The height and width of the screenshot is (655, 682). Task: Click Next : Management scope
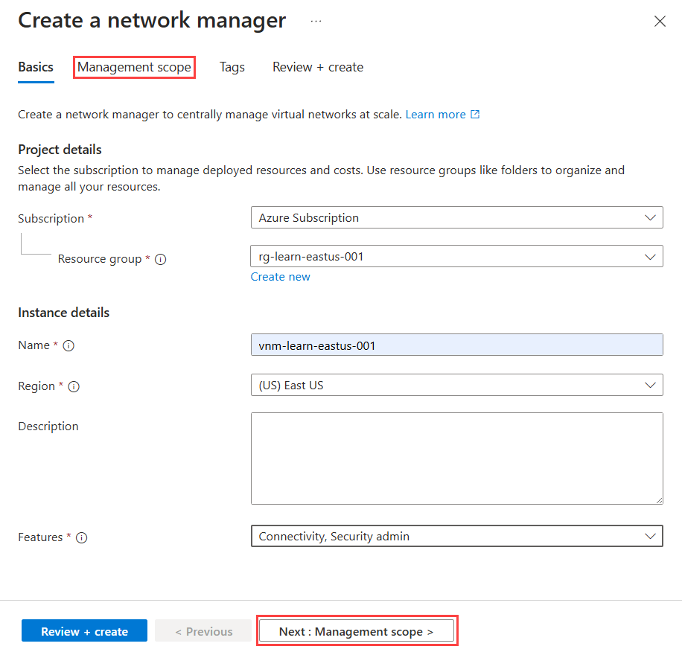click(x=357, y=630)
